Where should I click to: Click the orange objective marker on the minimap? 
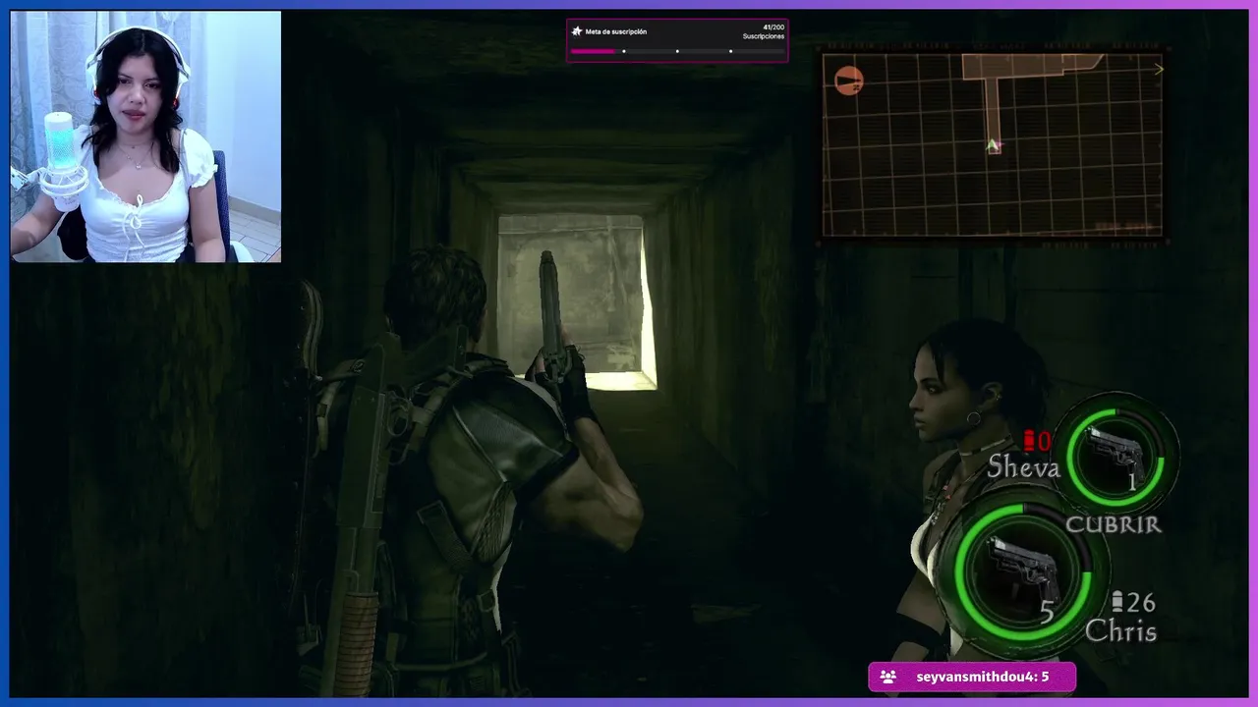click(848, 81)
